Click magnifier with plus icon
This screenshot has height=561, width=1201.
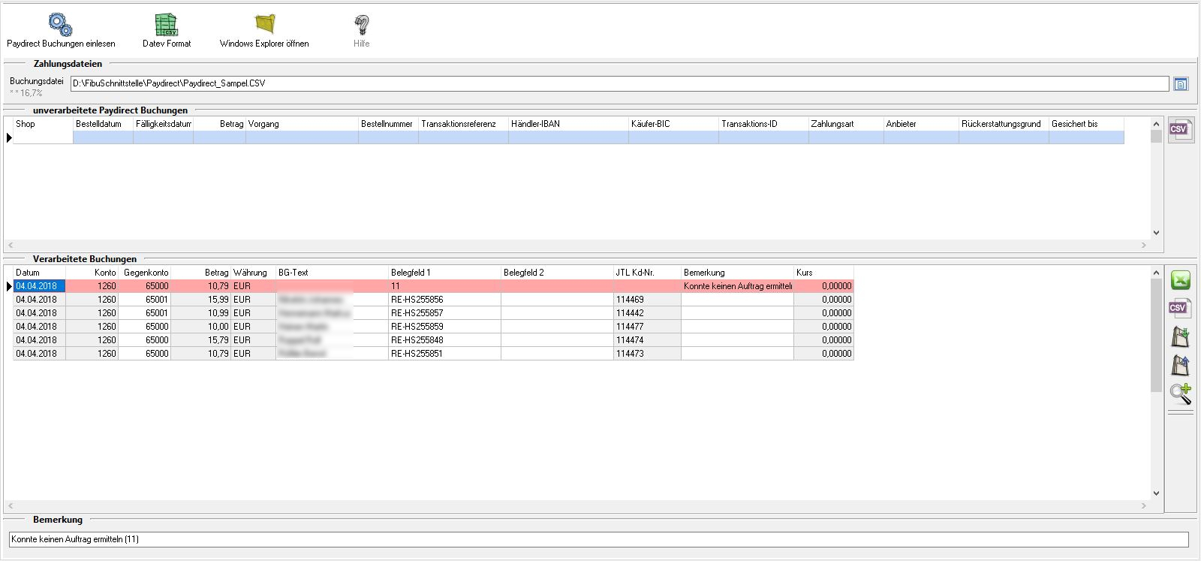tap(1181, 393)
